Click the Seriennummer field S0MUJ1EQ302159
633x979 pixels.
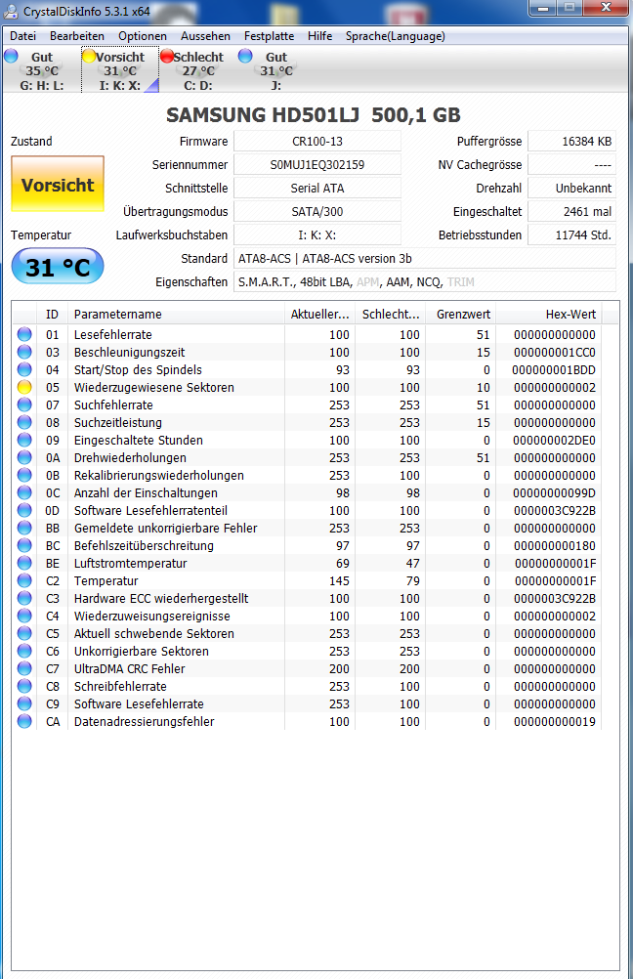[x=317, y=165]
